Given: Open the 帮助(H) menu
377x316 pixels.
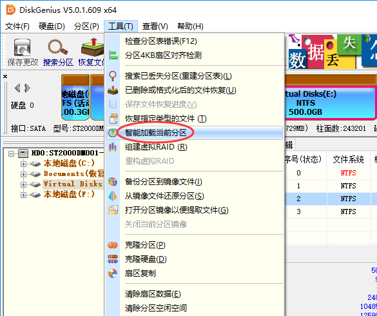Looking at the screenshot, I should point(190,26).
